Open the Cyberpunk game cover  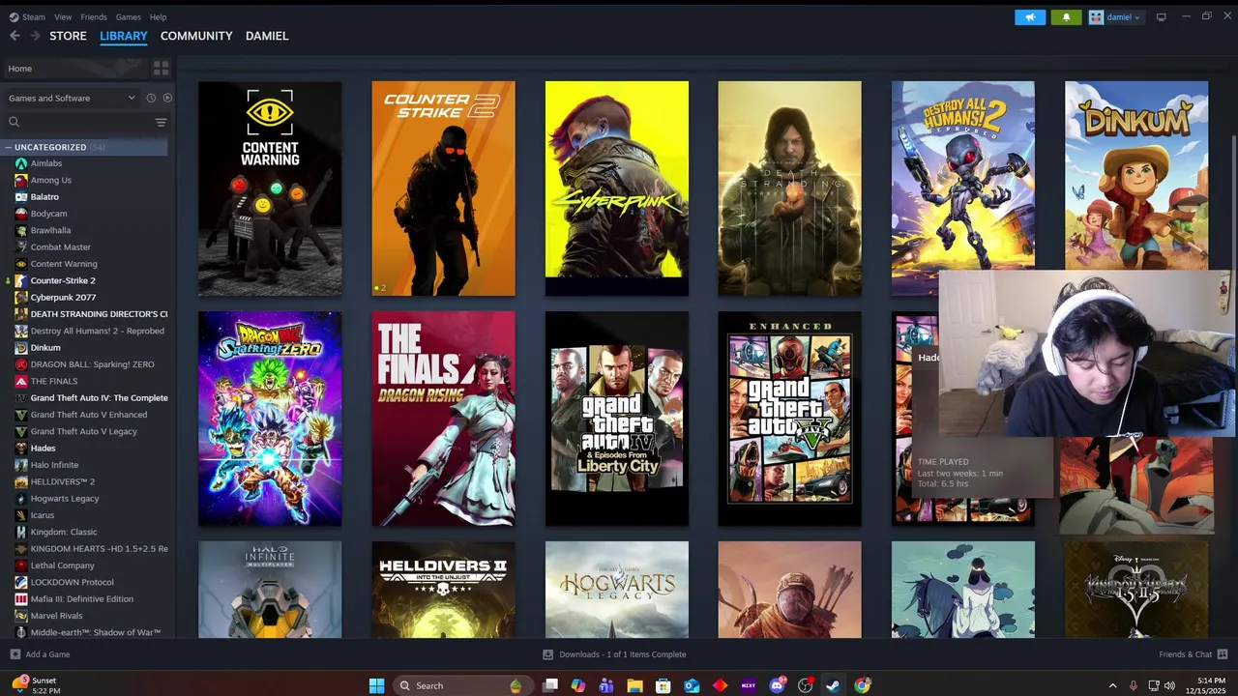point(617,188)
